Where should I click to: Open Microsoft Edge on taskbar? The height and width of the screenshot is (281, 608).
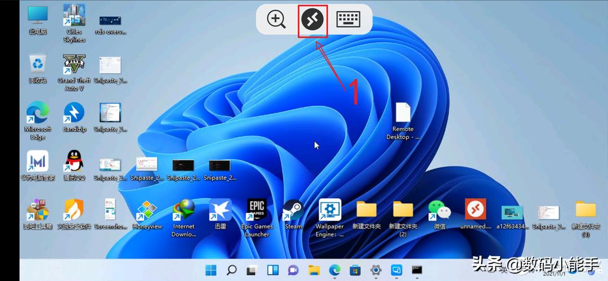pos(334,270)
